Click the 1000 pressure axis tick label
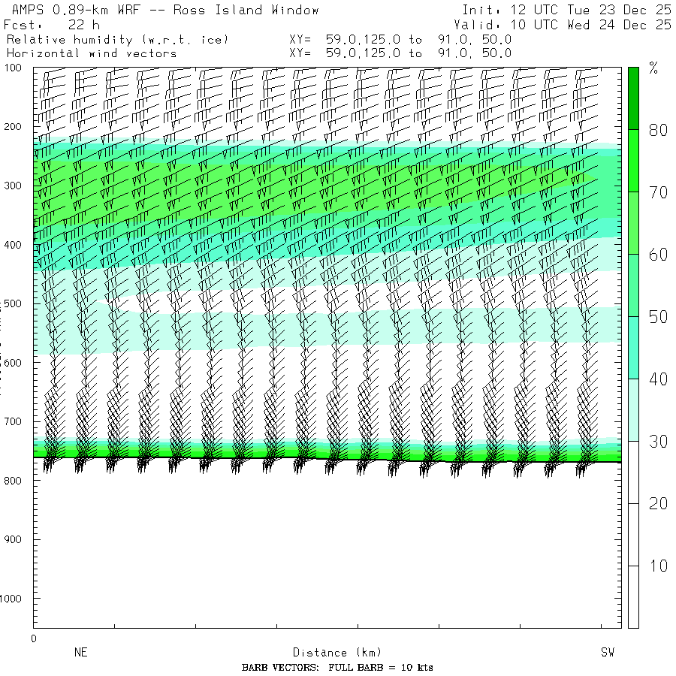This screenshot has width=676, height=676. point(16,599)
